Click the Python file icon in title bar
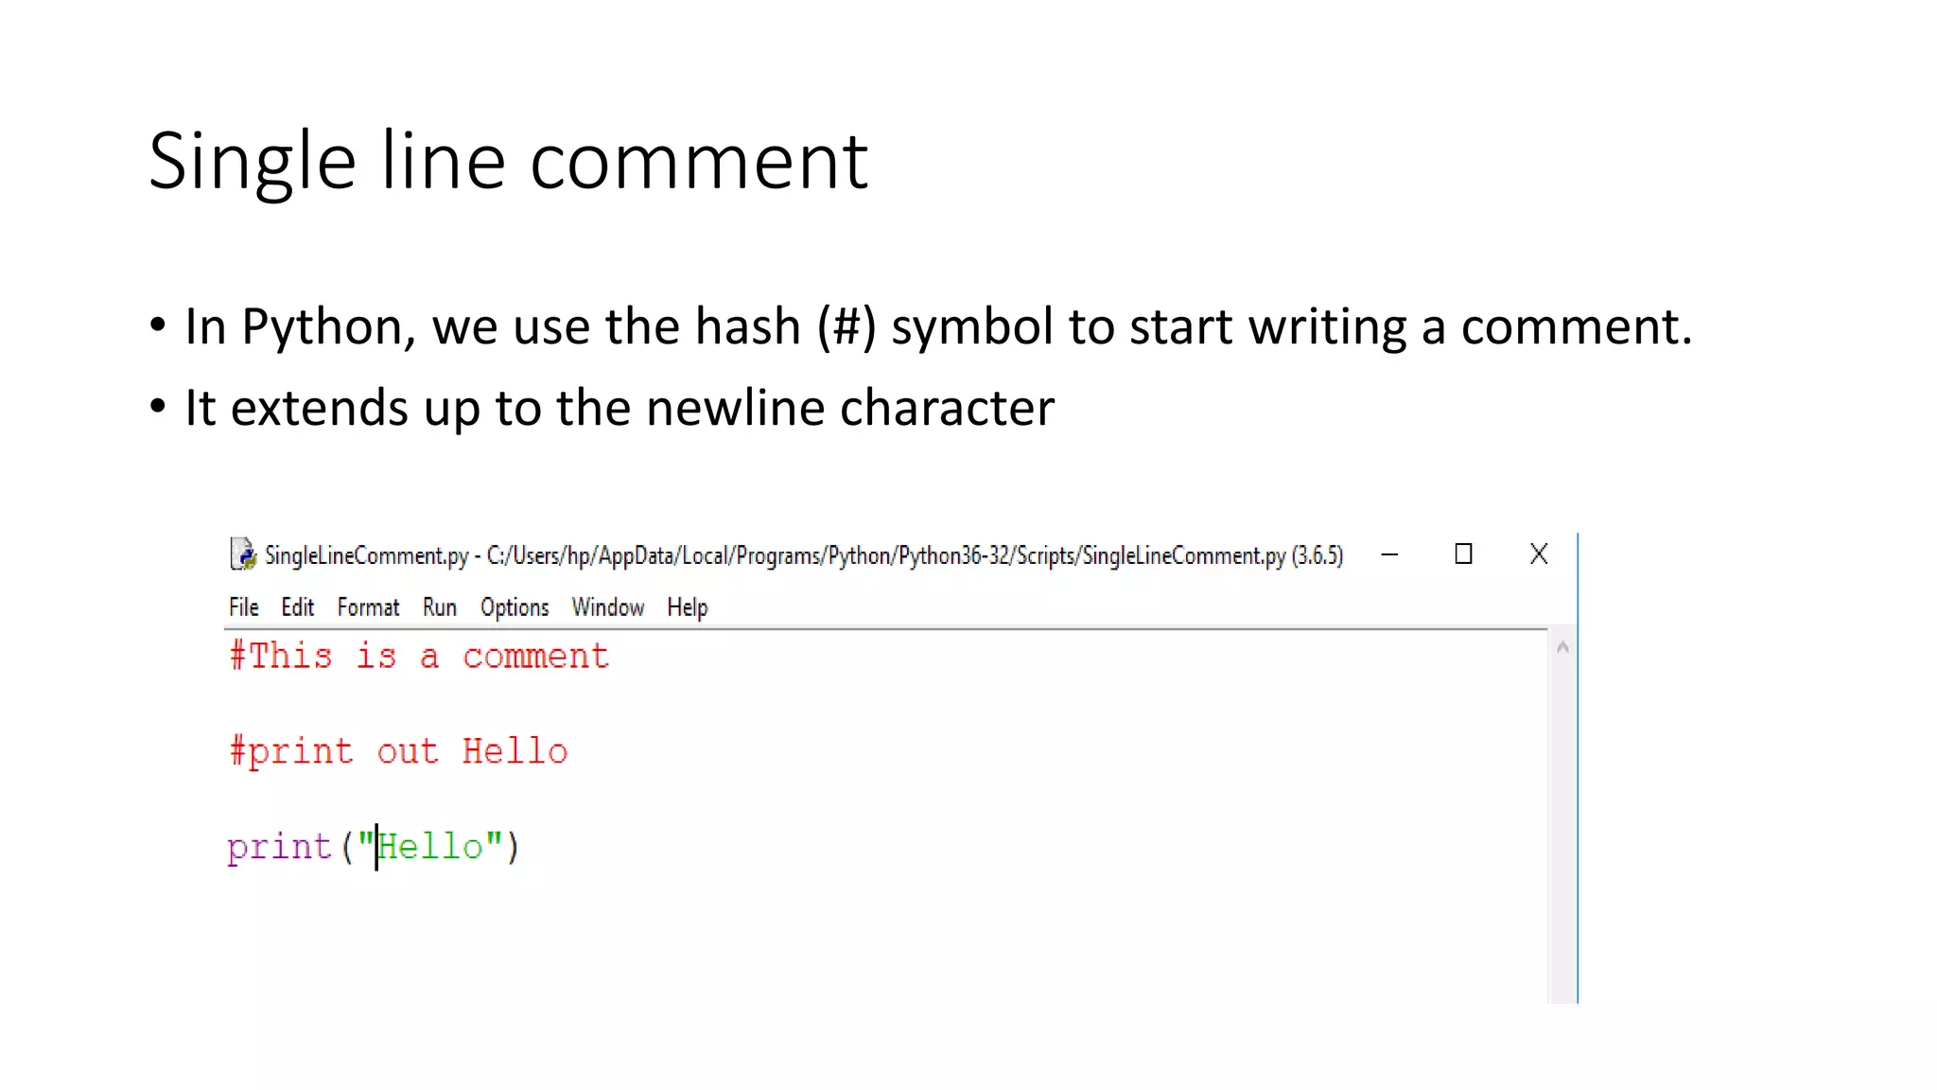The image size is (1937, 1090). (x=243, y=554)
